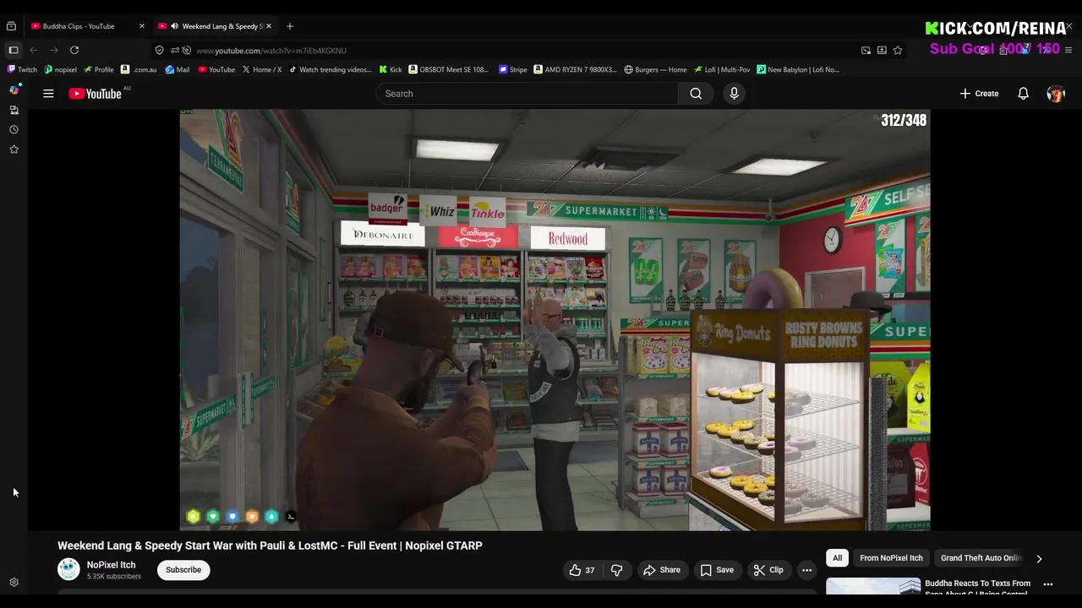This screenshot has width=1082, height=608.
Task: Open the AMD RYZEN 7 9800X3 bookmark
Action: pyautogui.click(x=576, y=70)
